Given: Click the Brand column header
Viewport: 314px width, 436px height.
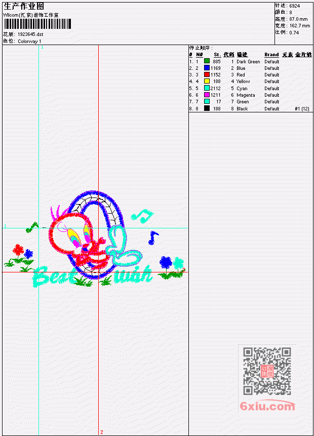Looking at the screenshot, I should coord(271,55).
